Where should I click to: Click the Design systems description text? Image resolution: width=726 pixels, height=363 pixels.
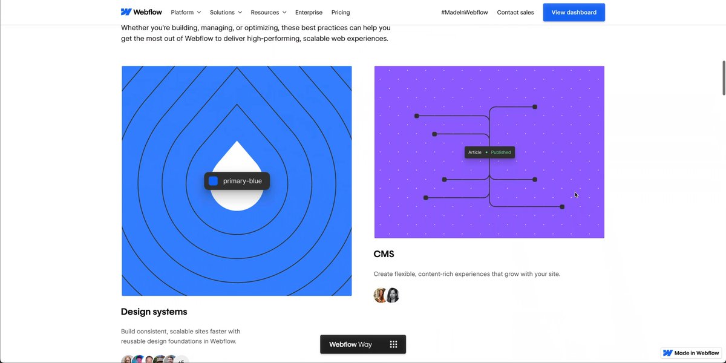[181, 336]
